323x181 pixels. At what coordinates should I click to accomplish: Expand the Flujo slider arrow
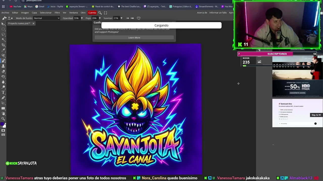click(x=100, y=18)
